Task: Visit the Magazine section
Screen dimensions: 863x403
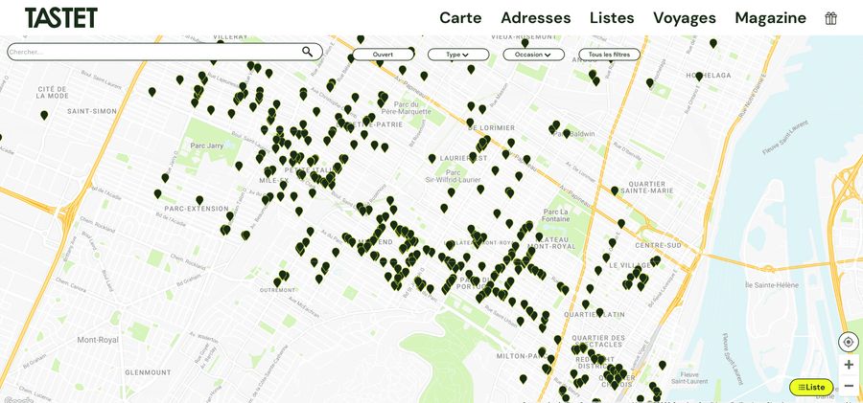Action: click(x=770, y=18)
